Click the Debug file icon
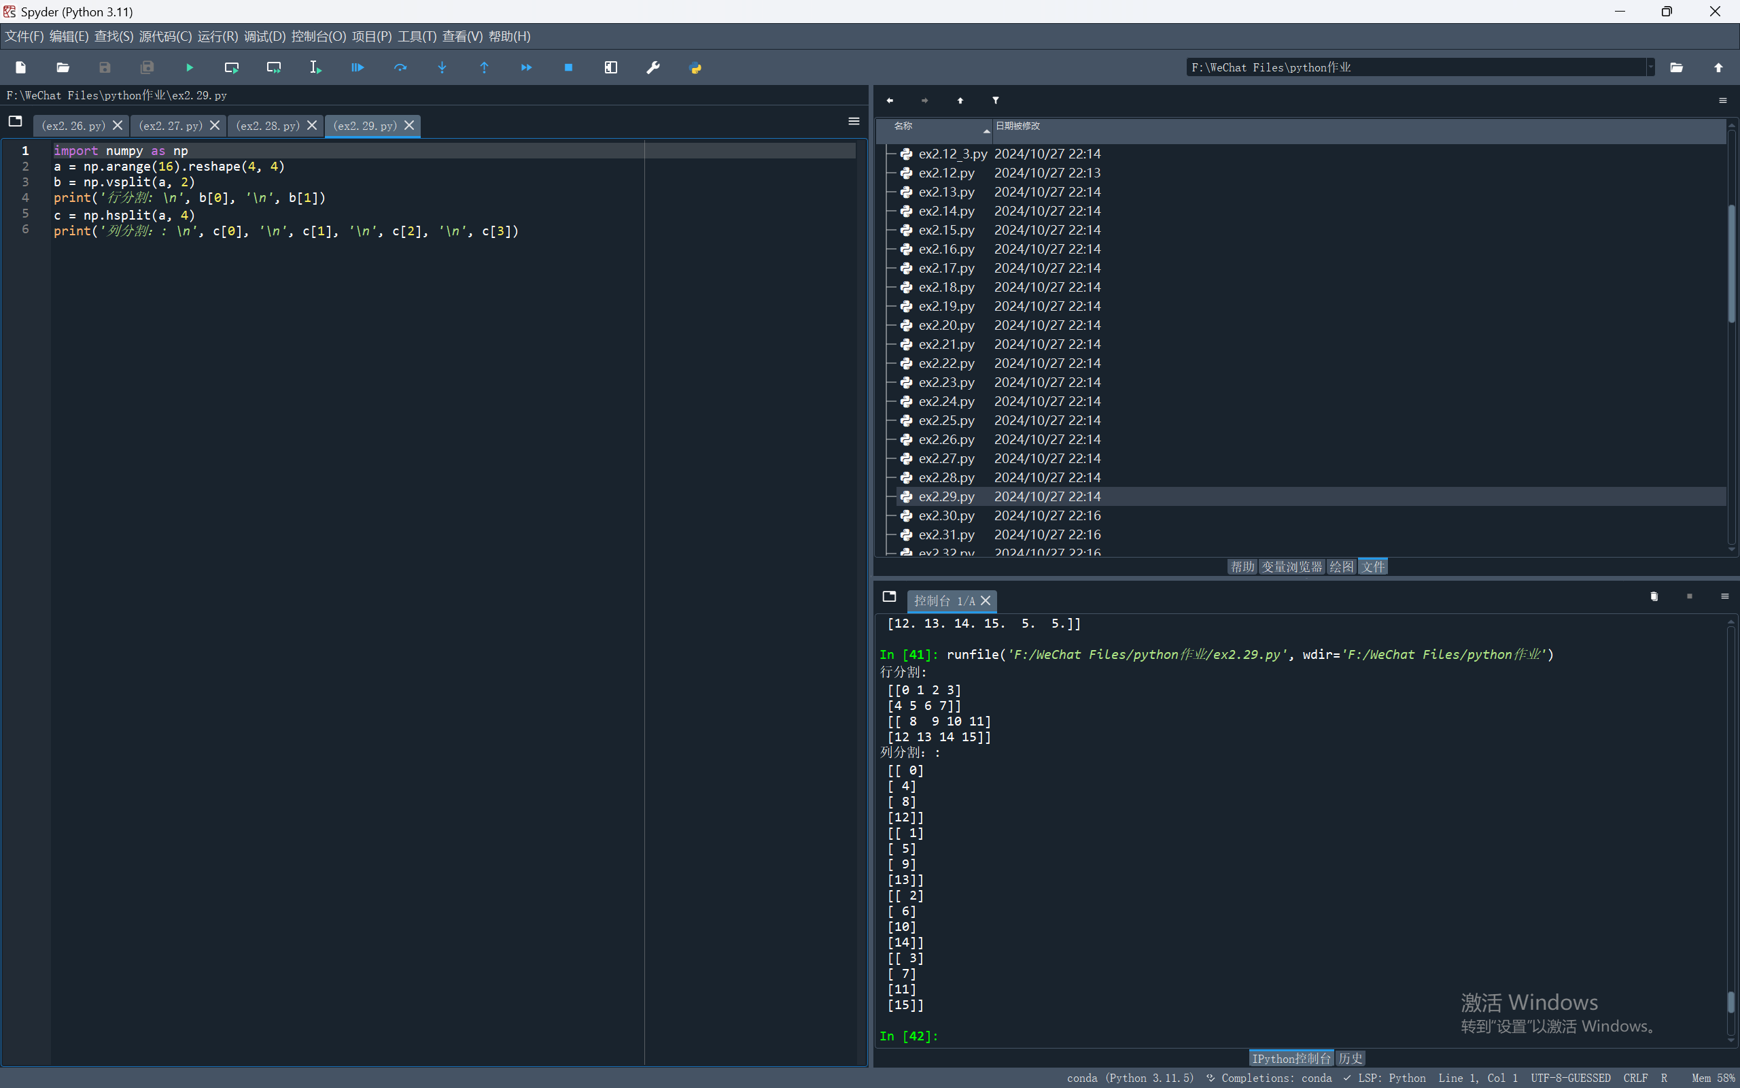This screenshot has width=1740, height=1088. coord(358,67)
